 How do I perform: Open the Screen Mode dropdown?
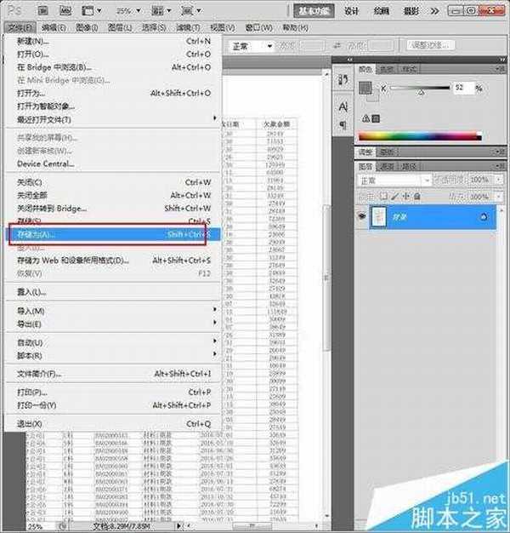pyautogui.click(x=190, y=11)
